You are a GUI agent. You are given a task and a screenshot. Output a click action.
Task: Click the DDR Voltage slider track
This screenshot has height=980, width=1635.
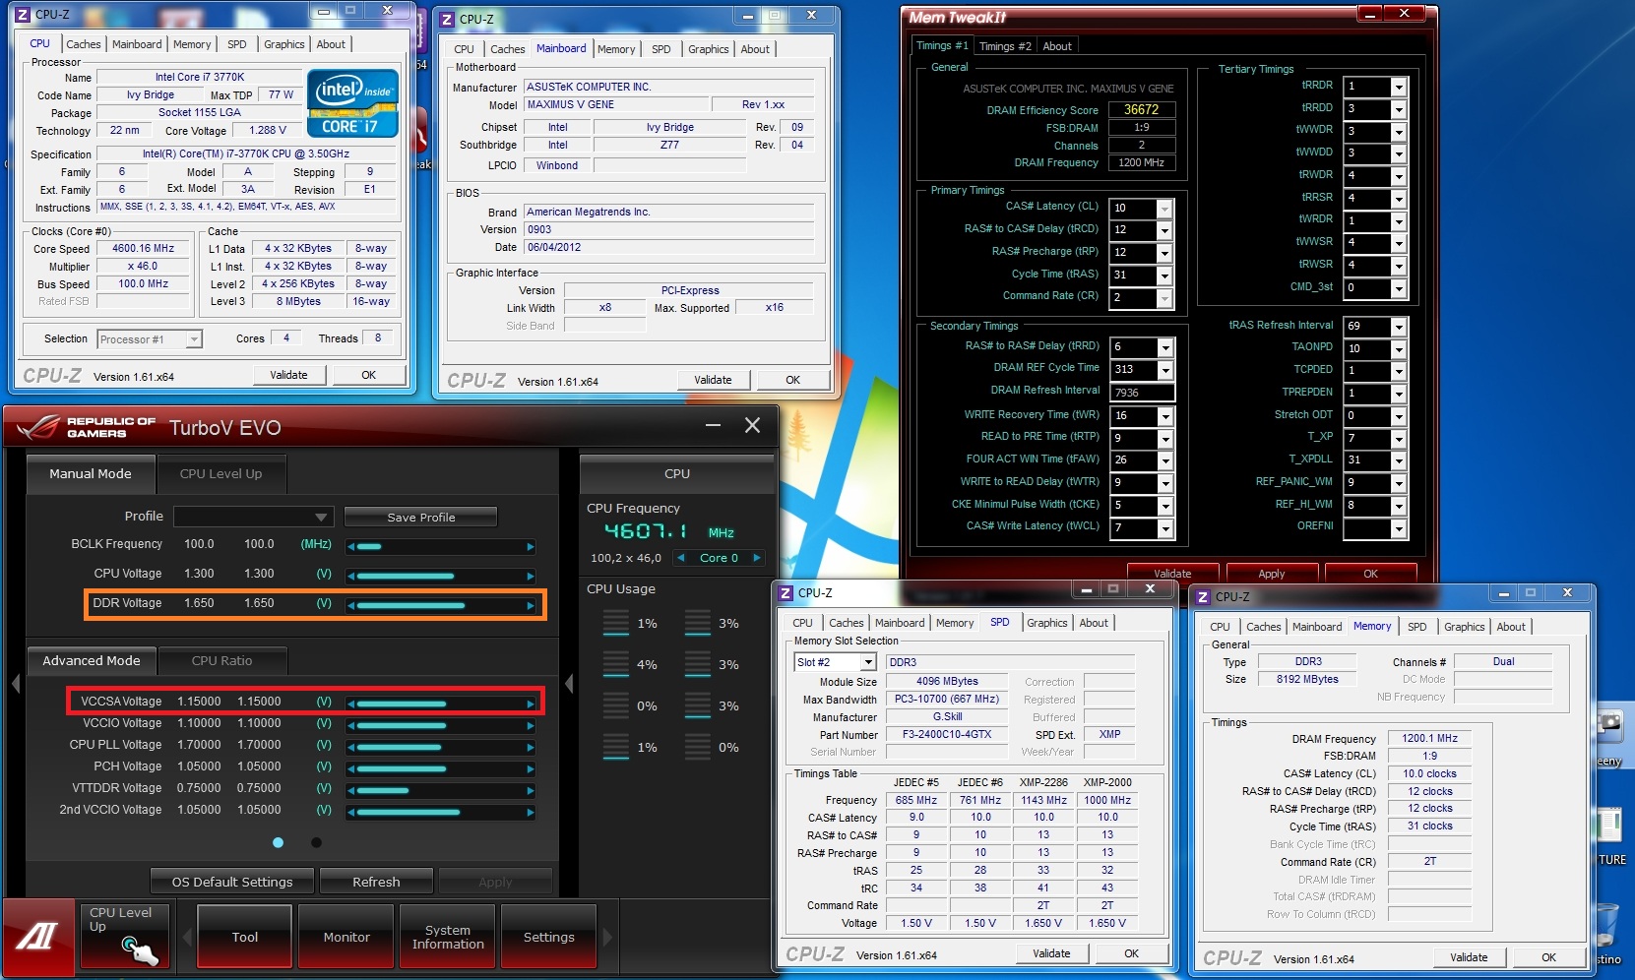(x=440, y=606)
